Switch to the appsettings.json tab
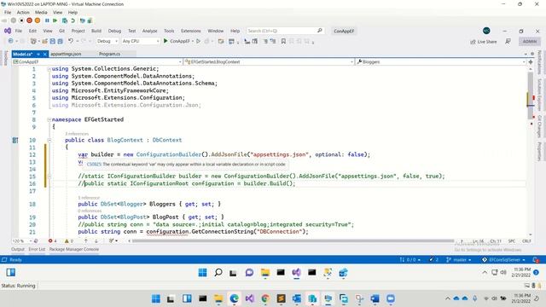The height and width of the screenshot is (307, 546). (66, 54)
